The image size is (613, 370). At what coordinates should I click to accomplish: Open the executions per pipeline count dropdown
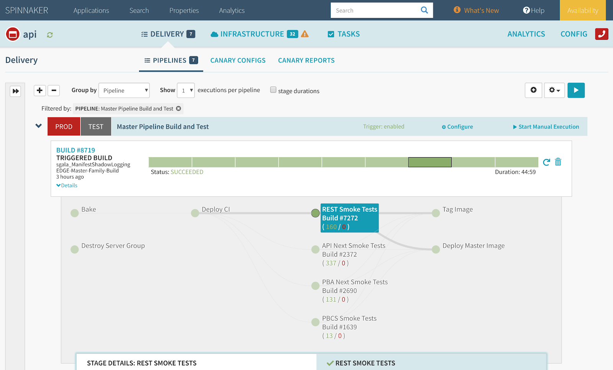coord(186,90)
